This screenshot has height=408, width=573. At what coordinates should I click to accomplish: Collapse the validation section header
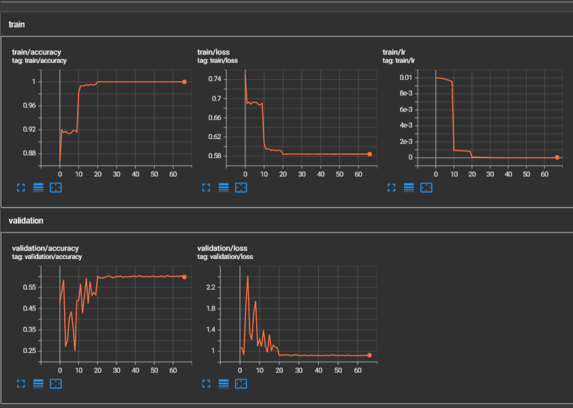tap(27, 221)
